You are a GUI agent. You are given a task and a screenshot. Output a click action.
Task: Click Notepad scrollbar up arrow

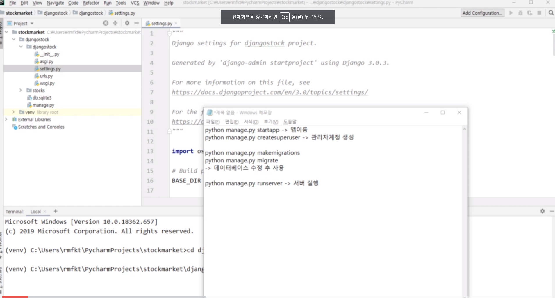tap(465, 129)
